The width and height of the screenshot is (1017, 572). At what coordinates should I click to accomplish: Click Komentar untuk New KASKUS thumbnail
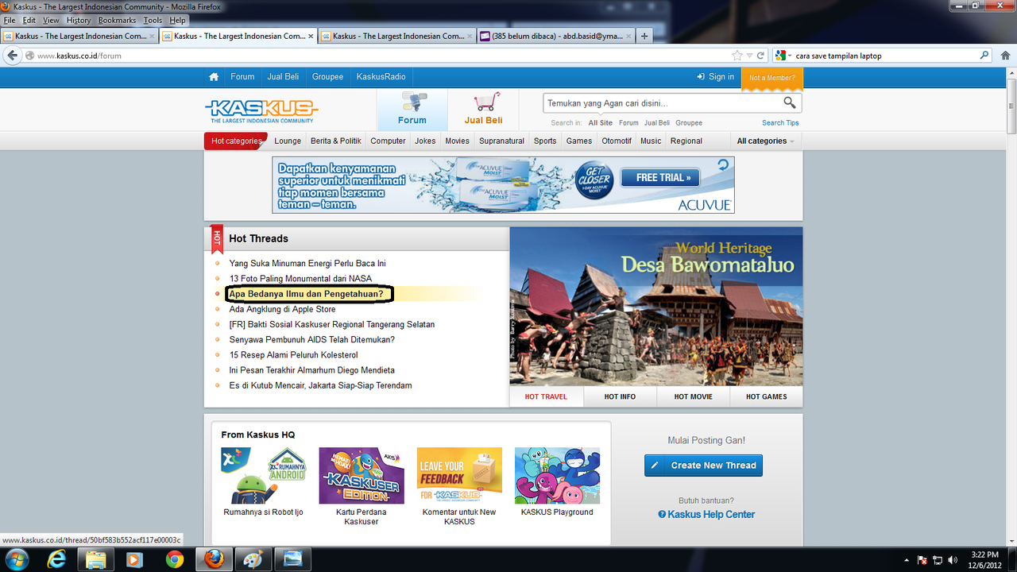(x=459, y=475)
